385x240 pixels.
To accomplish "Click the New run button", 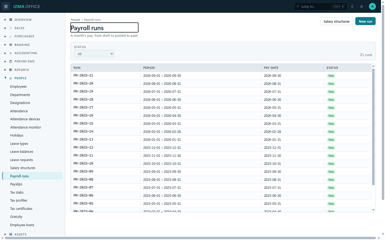I will click(x=365, y=21).
